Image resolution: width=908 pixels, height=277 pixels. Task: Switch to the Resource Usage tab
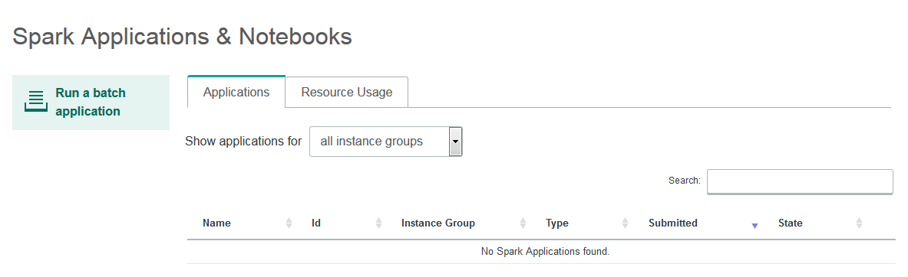click(x=347, y=93)
